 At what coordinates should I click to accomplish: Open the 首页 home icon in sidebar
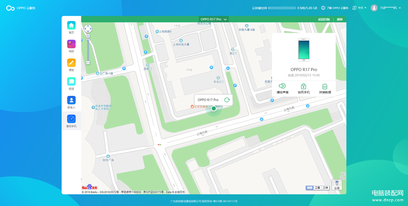point(71,25)
